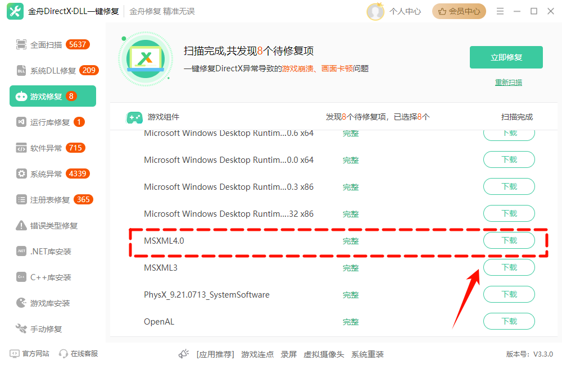Download Desktop Runtime 32 x86

(509, 213)
